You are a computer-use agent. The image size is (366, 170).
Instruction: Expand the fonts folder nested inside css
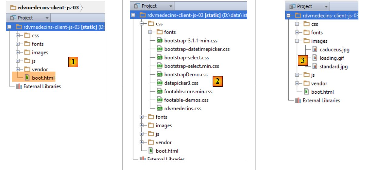(150, 32)
